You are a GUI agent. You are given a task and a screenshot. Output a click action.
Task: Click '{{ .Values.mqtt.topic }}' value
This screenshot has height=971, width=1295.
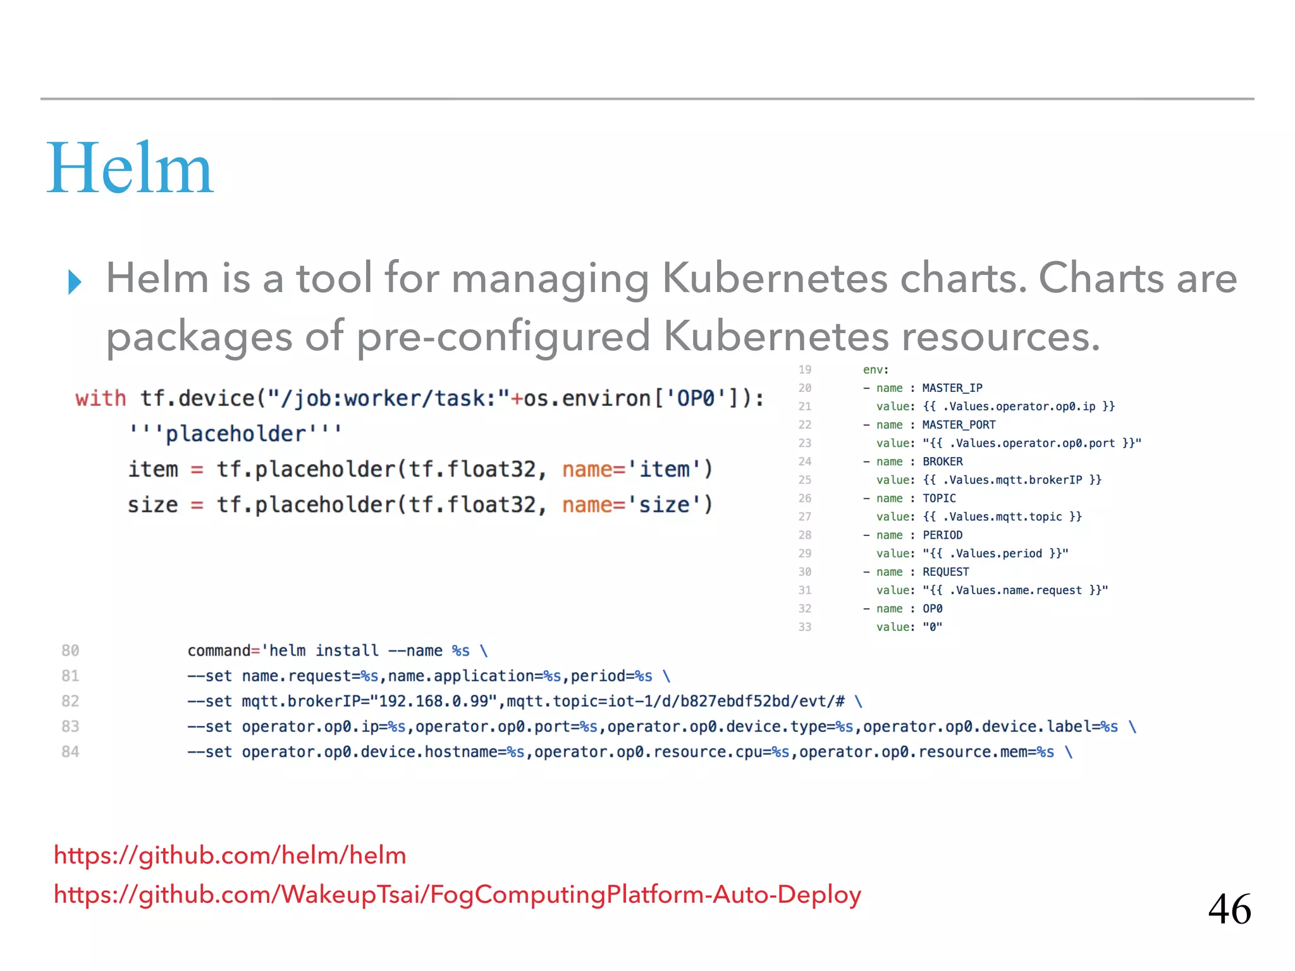pyautogui.click(x=1002, y=516)
